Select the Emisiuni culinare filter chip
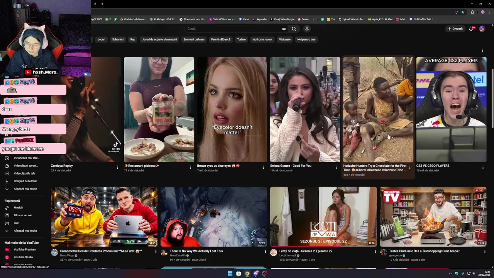 coord(194,39)
